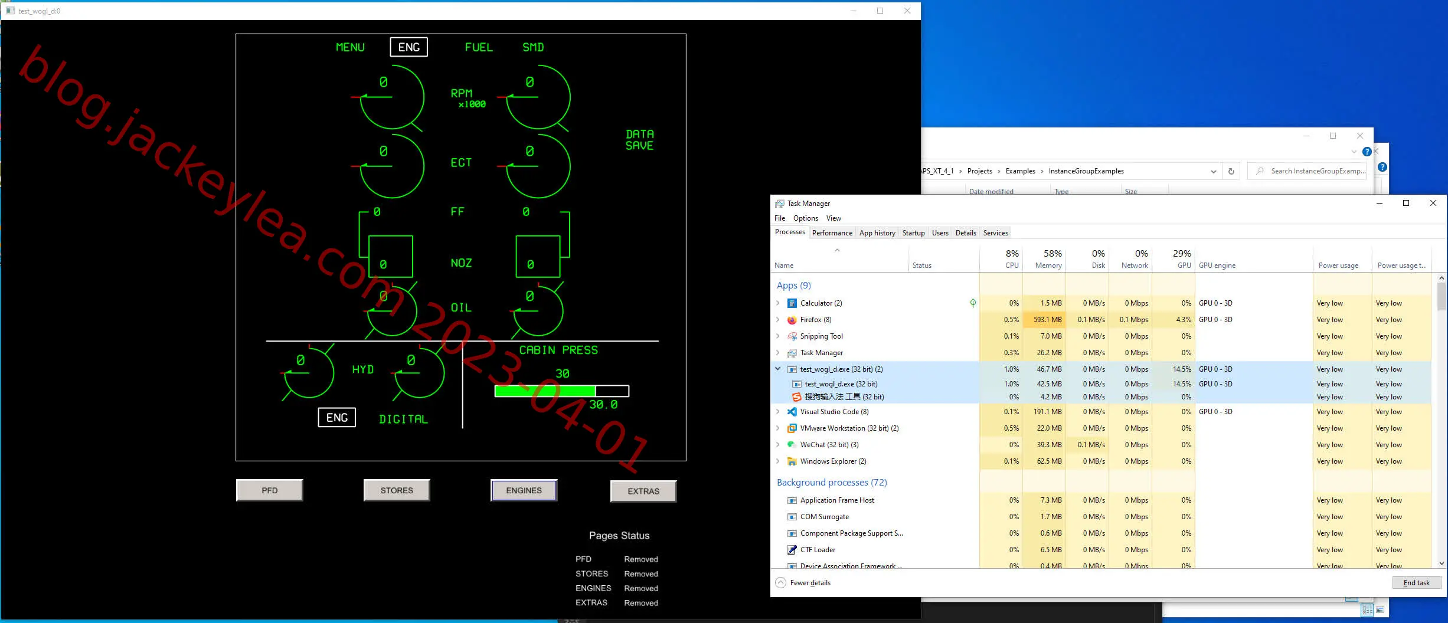Image resolution: width=1448 pixels, height=623 pixels.
Task: Click the cabin pressure green progress bar
Action: (x=561, y=391)
